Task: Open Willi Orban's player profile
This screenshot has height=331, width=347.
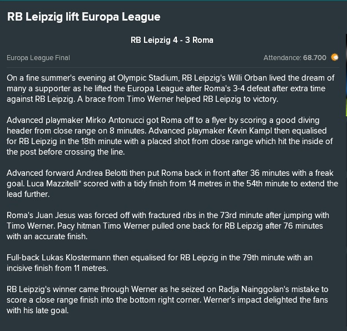Action: (x=247, y=78)
